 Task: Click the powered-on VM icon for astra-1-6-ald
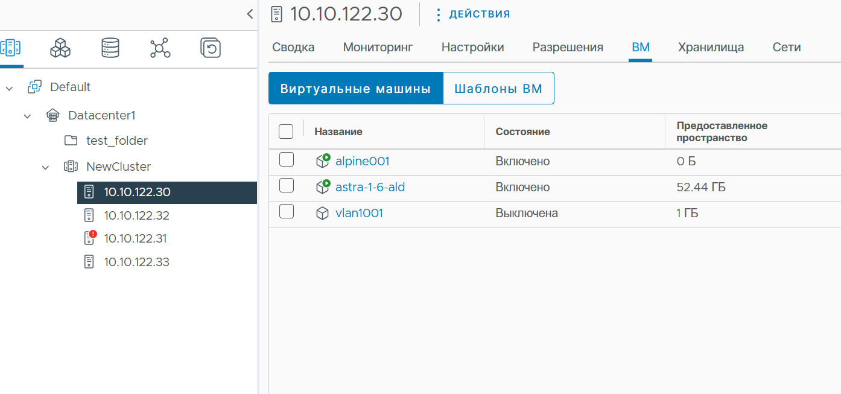click(323, 186)
